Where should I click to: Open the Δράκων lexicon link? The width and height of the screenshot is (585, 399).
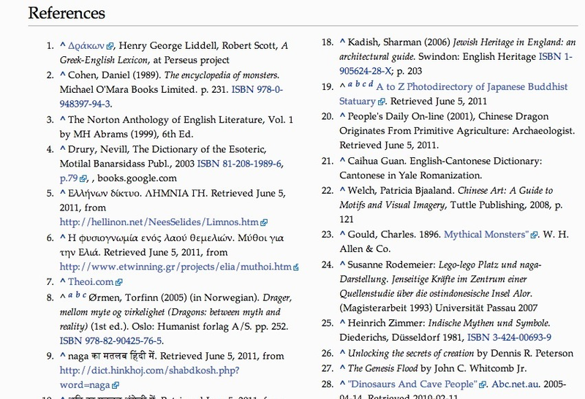(86, 46)
